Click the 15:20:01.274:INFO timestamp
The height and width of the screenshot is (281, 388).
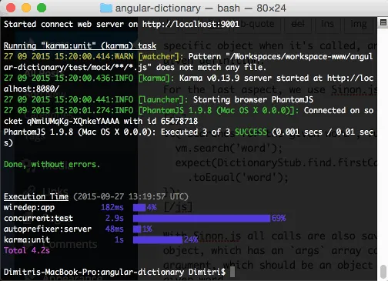pyautogui.click(x=94, y=110)
